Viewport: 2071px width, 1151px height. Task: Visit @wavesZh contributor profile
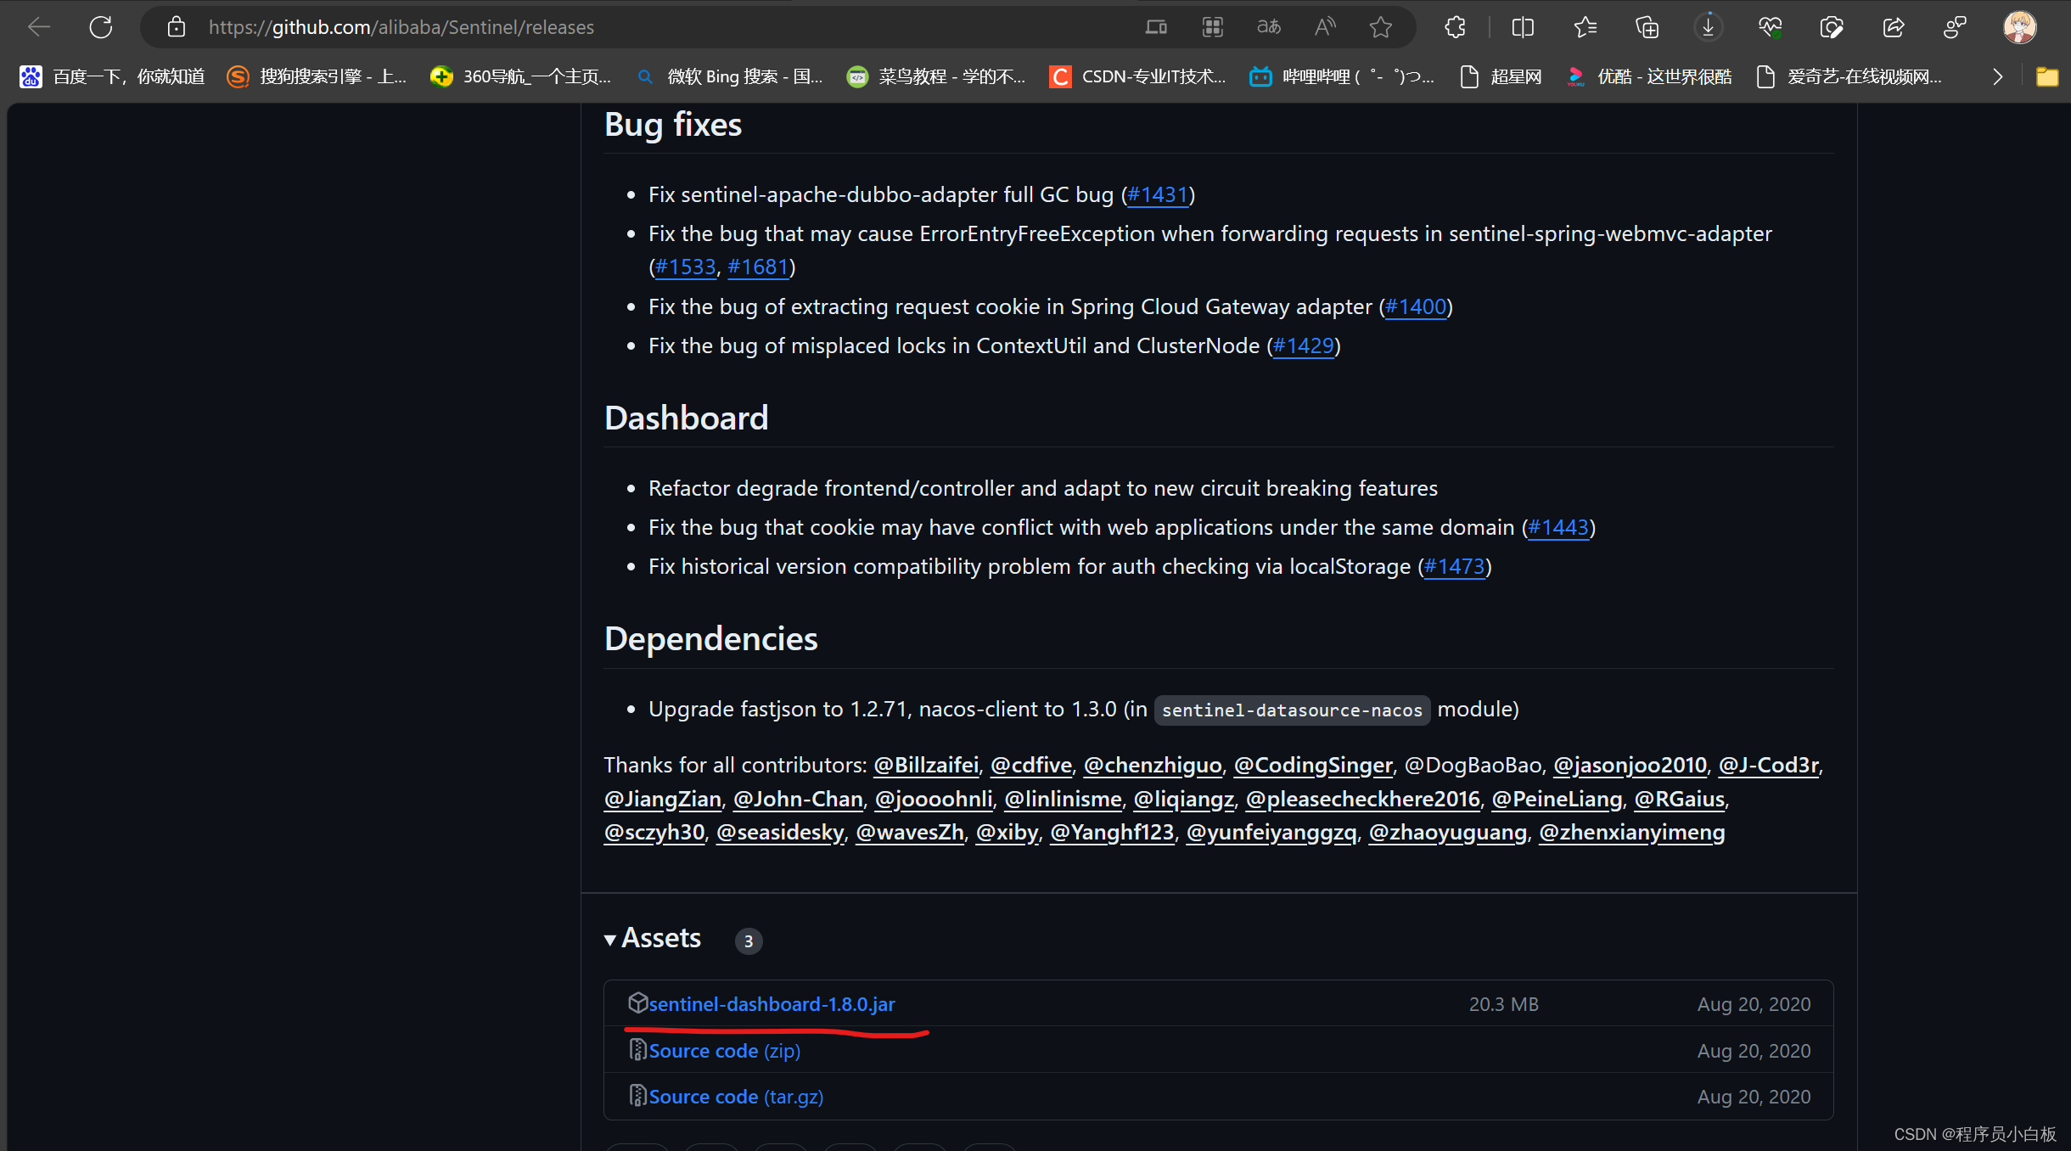(910, 833)
